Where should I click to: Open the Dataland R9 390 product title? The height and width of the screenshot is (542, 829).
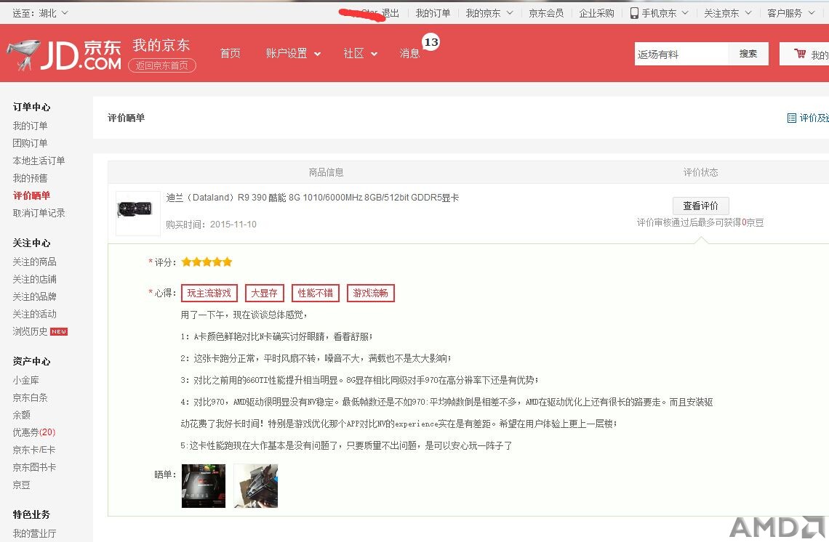313,198
